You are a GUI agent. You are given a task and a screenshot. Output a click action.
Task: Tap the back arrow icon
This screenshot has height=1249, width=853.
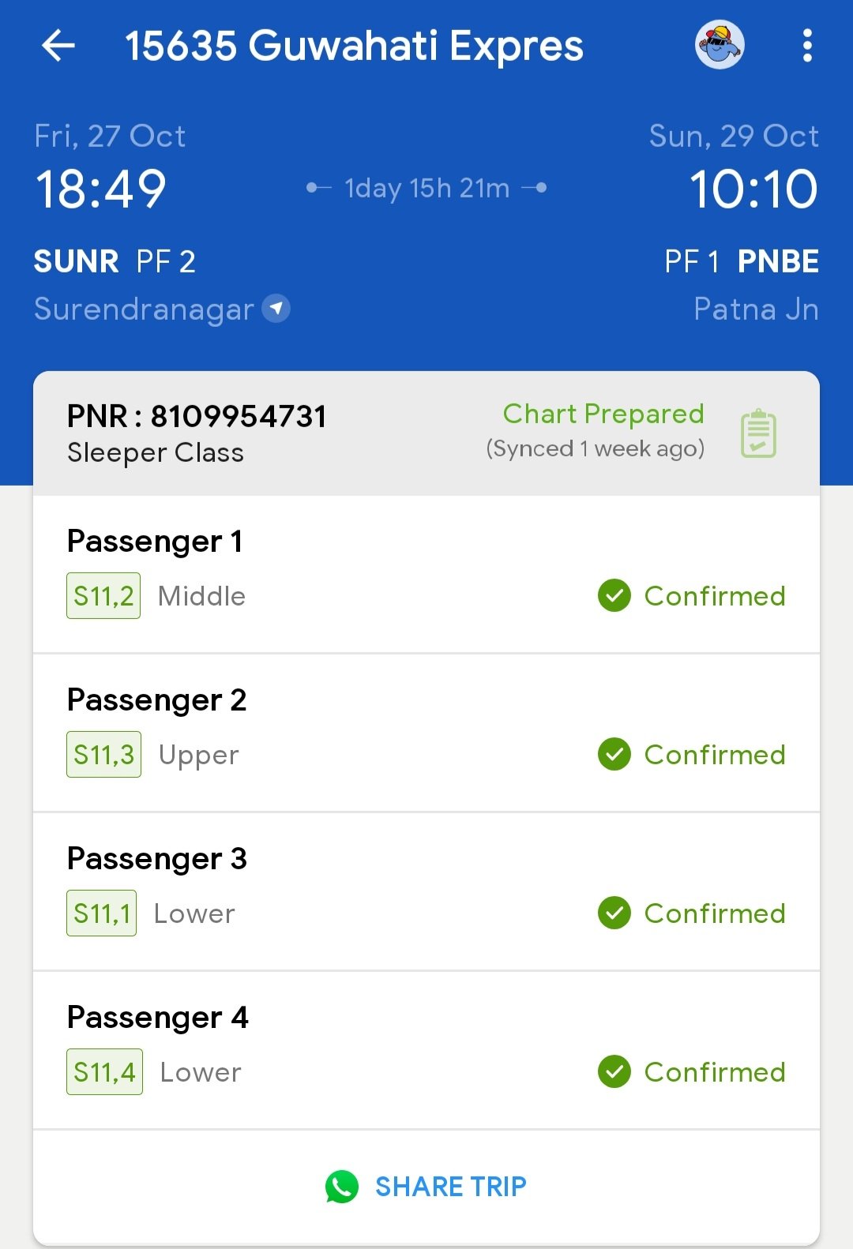(58, 46)
